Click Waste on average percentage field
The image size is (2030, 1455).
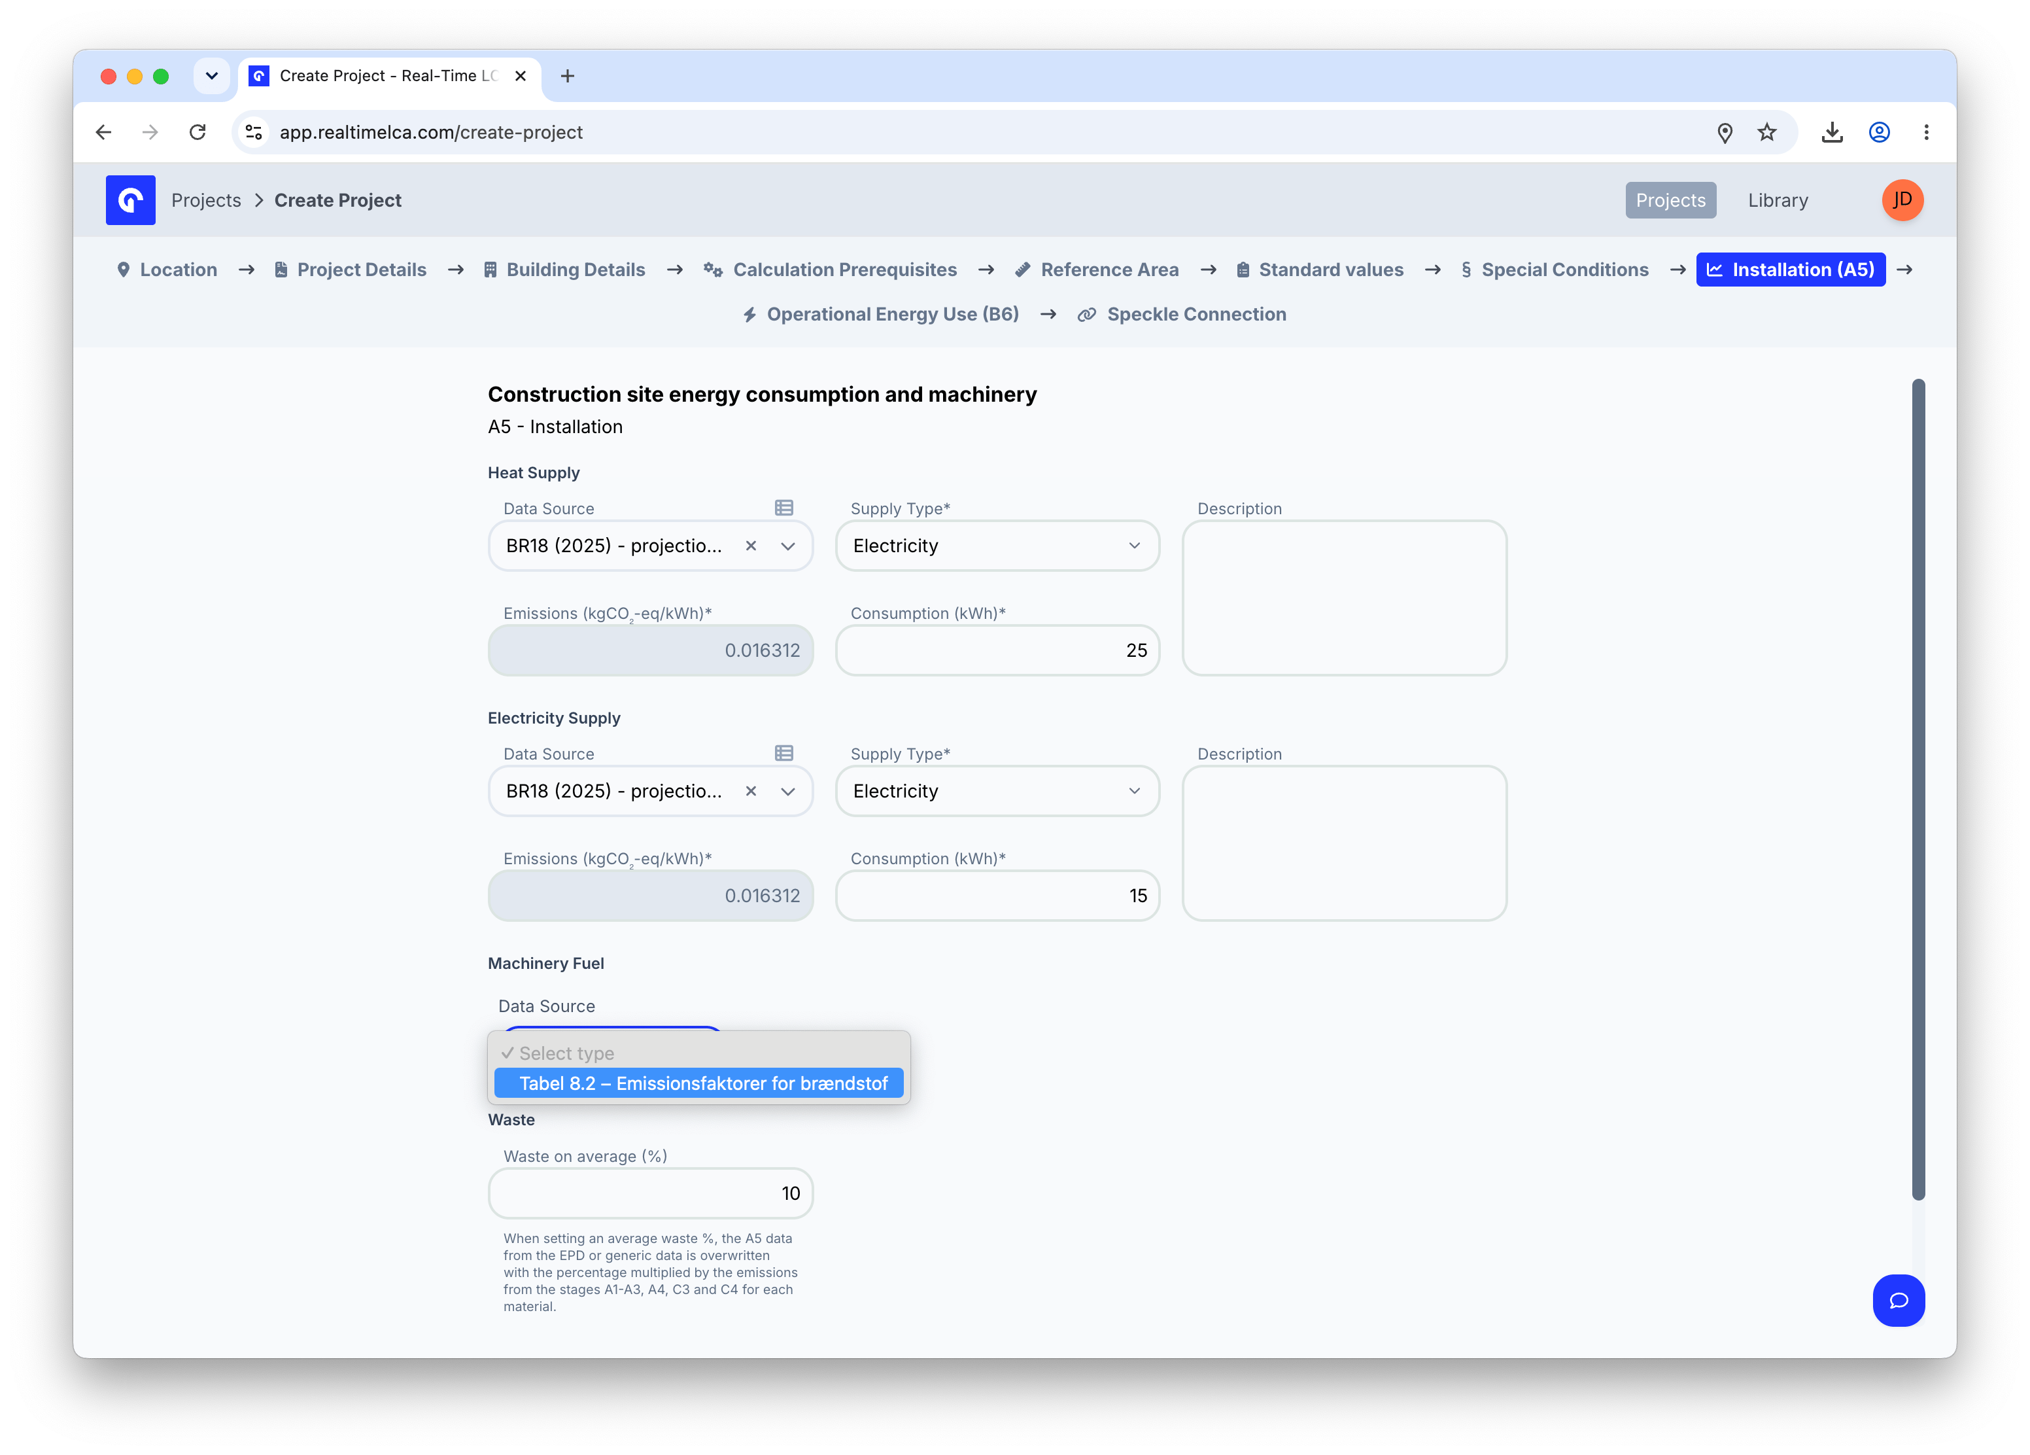tap(650, 1193)
